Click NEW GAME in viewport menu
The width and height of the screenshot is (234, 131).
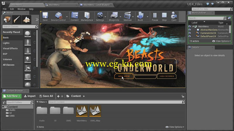(124, 76)
